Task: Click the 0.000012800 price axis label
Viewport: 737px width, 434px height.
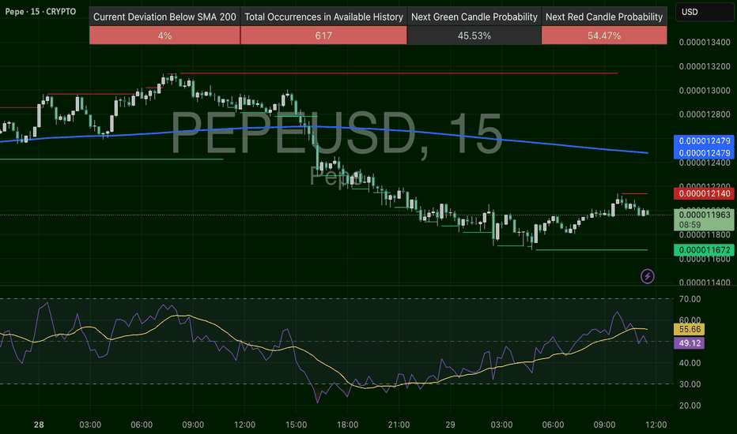Action: pos(704,114)
